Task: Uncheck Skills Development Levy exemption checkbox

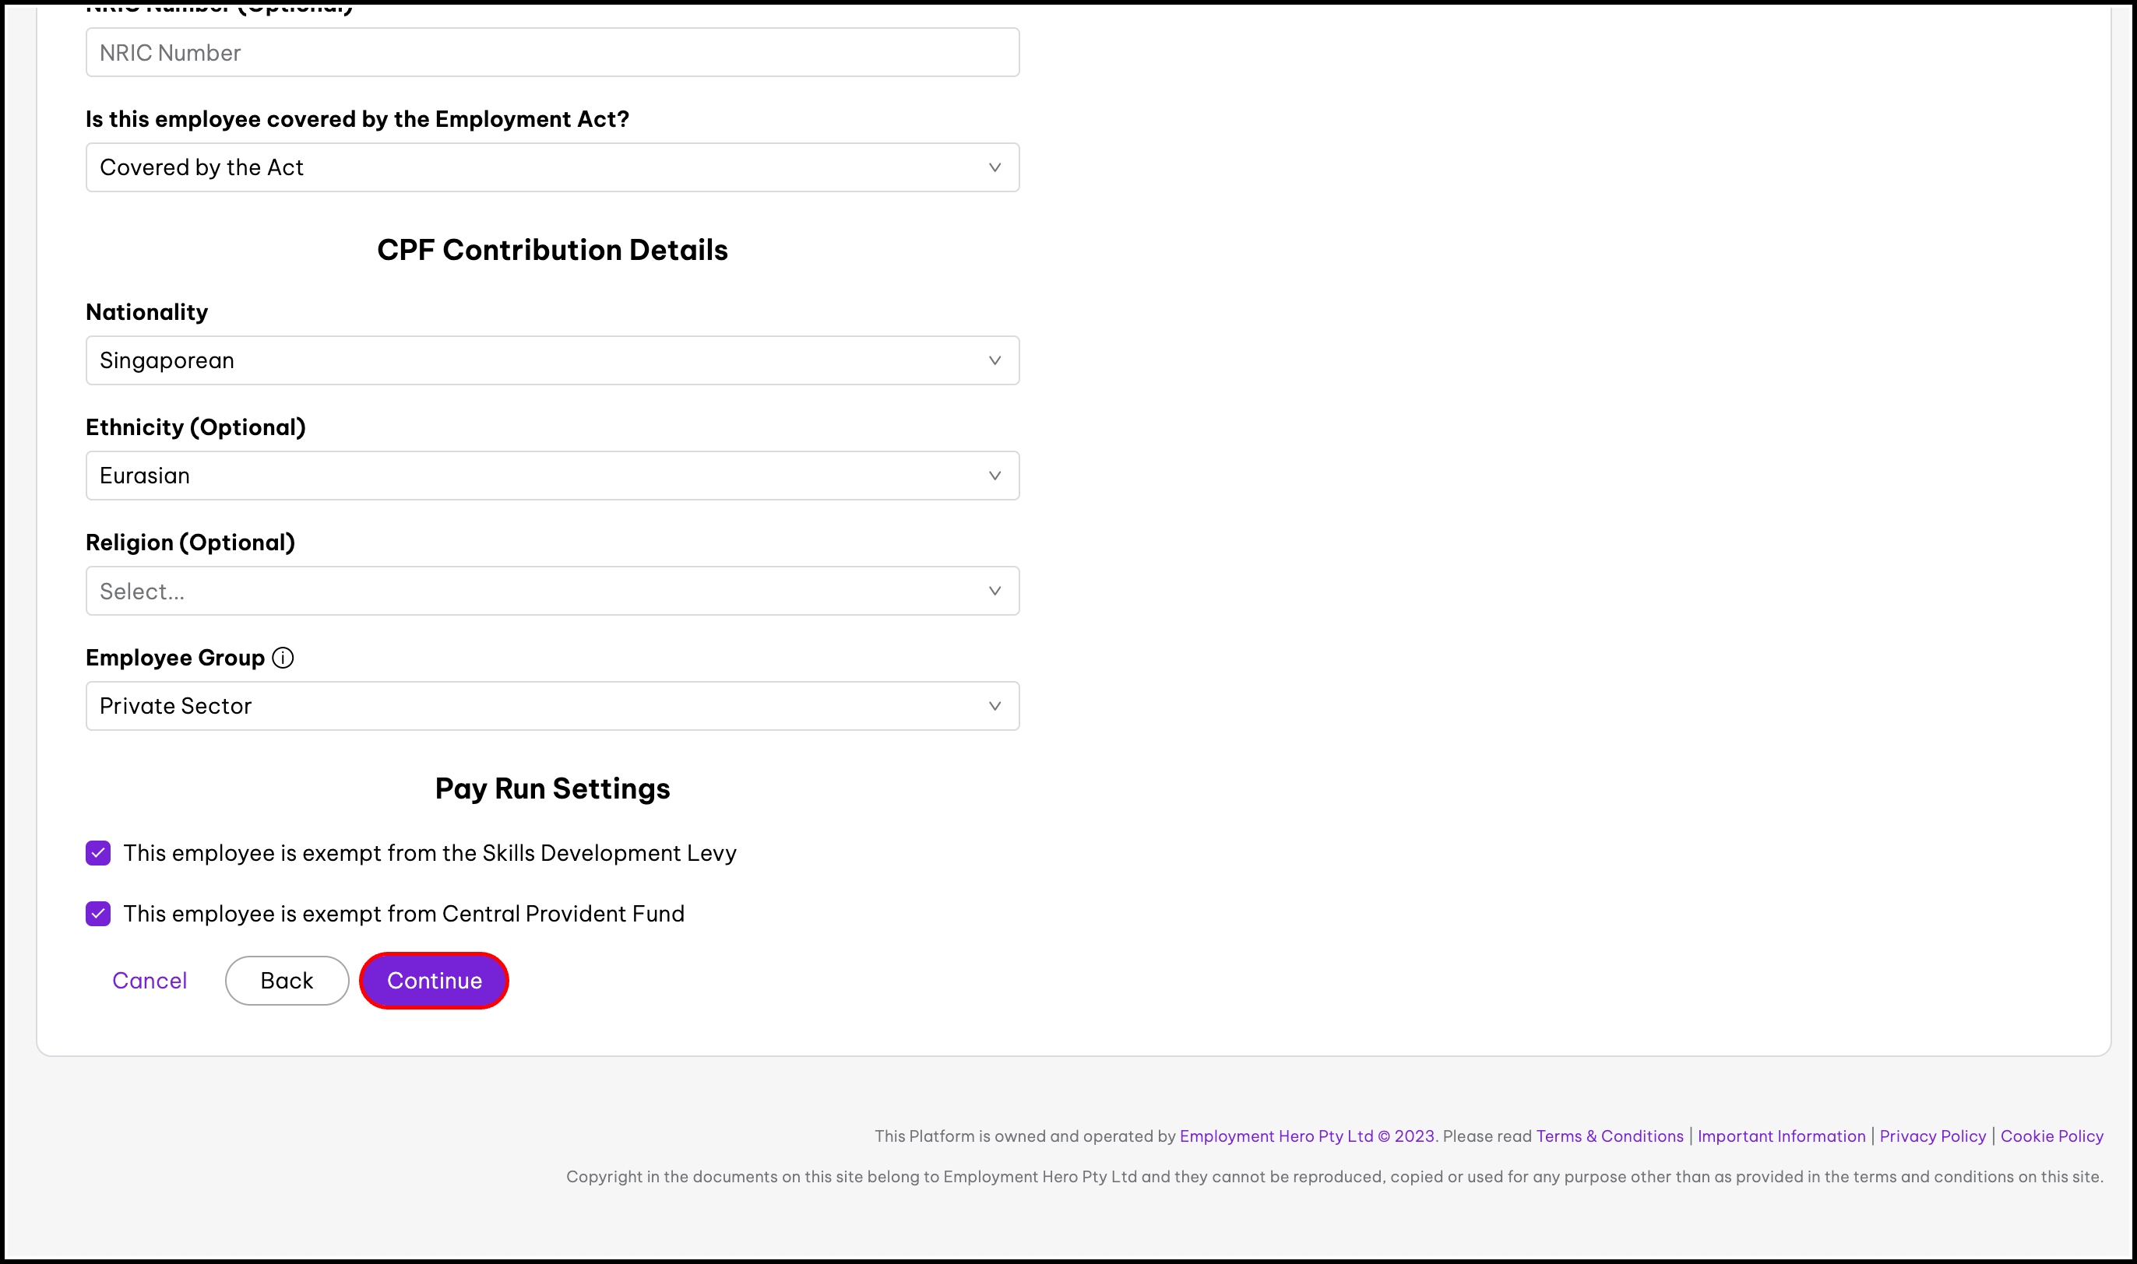Action: [x=98, y=852]
